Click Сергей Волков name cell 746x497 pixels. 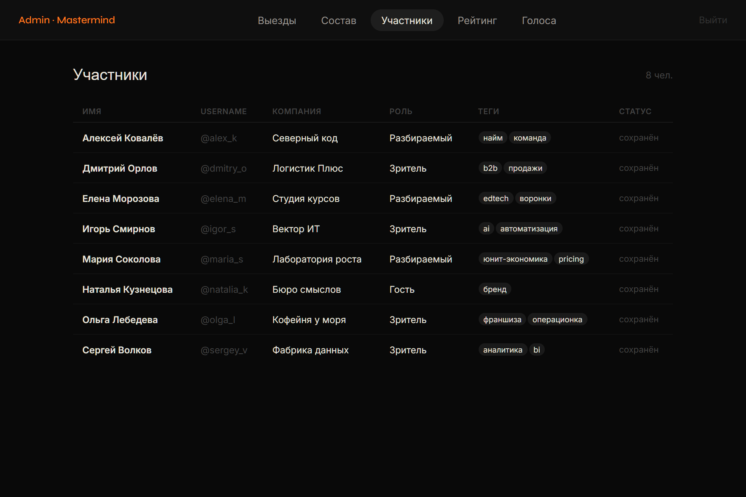pyautogui.click(x=117, y=350)
